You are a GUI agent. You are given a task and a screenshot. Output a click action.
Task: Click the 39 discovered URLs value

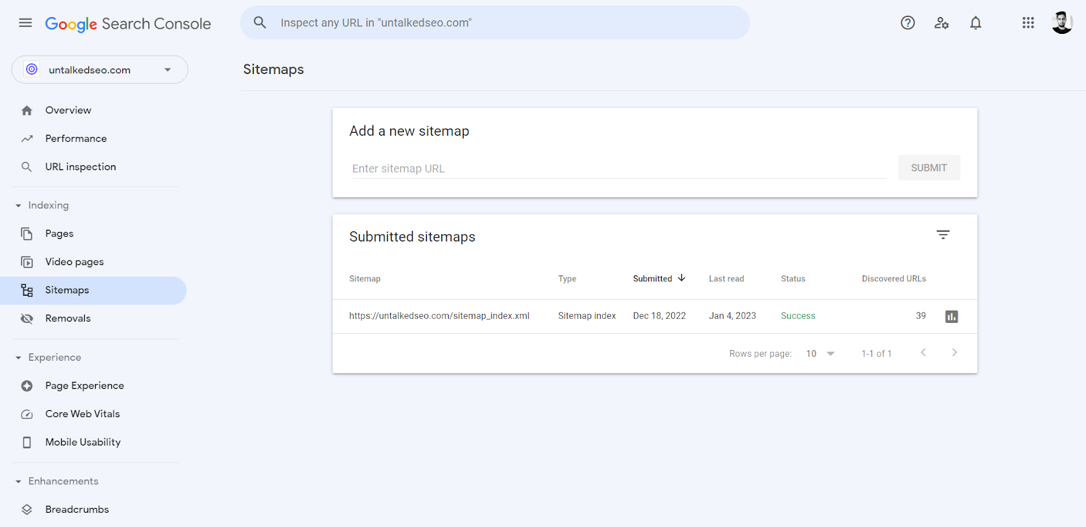click(x=921, y=316)
